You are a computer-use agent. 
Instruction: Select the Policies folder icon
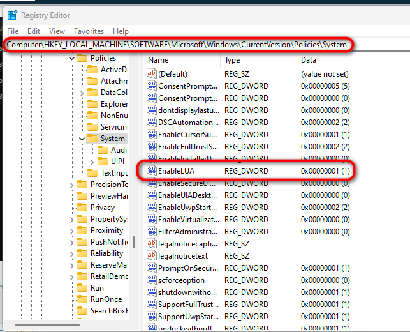82,58
